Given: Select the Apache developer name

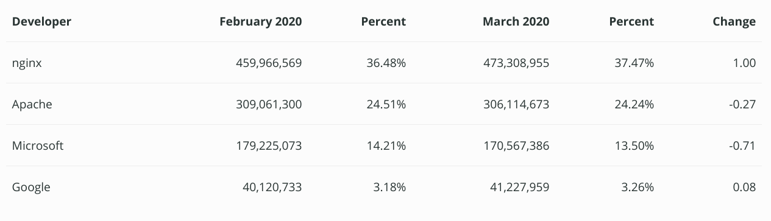Looking at the screenshot, I should pos(32,104).
